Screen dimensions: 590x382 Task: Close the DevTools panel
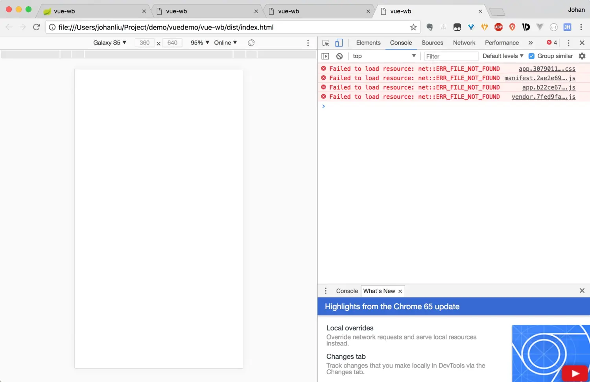click(x=582, y=42)
